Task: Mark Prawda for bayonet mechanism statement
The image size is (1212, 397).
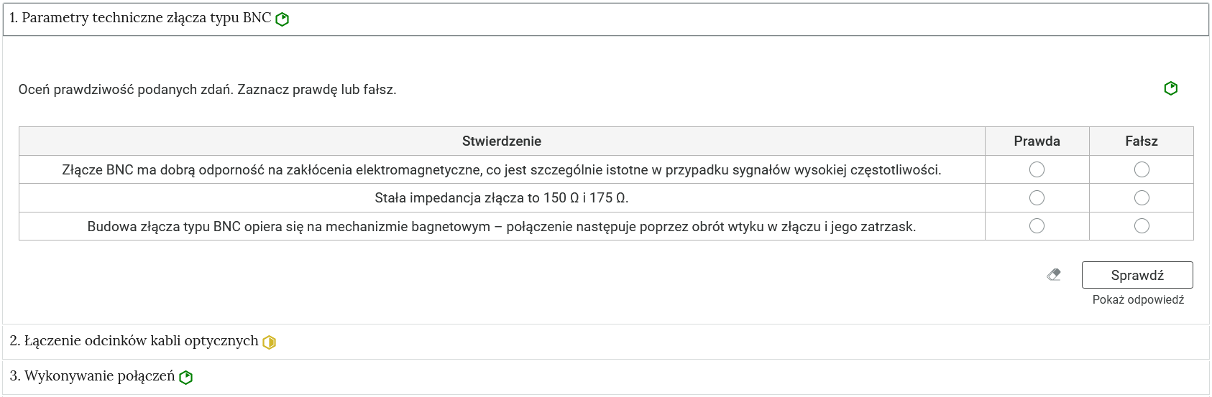Action: 1037,226
